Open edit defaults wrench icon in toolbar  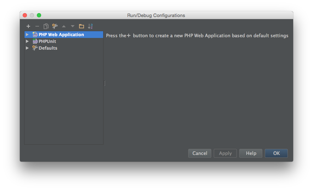click(55, 26)
